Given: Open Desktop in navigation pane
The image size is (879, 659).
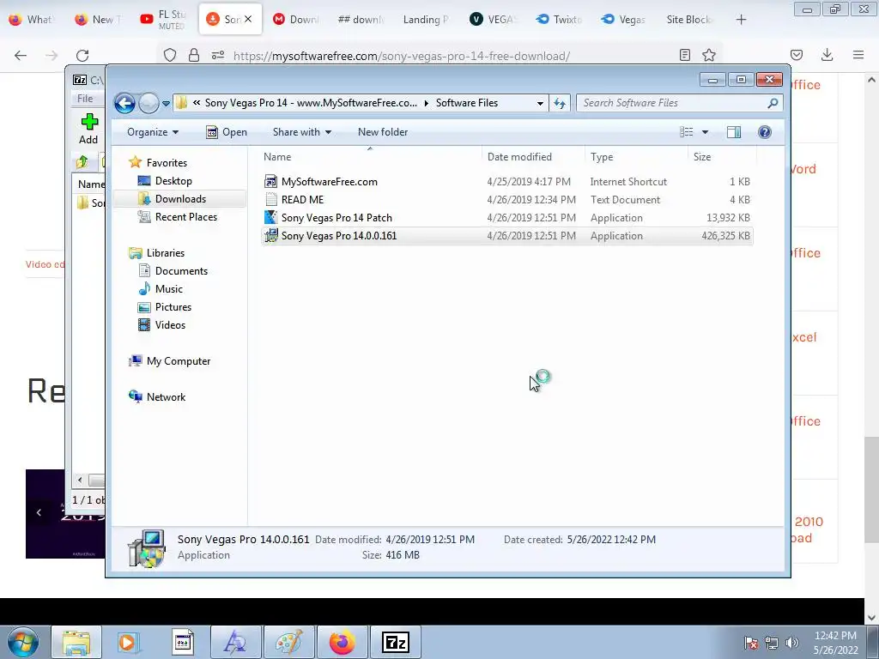Looking at the screenshot, I should 173,181.
